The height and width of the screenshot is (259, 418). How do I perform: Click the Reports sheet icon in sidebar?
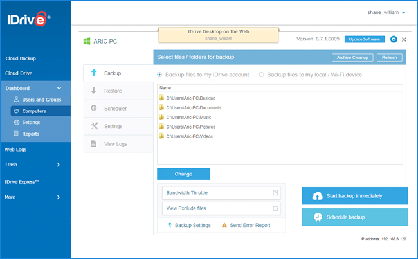pyautogui.click(x=16, y=134)
